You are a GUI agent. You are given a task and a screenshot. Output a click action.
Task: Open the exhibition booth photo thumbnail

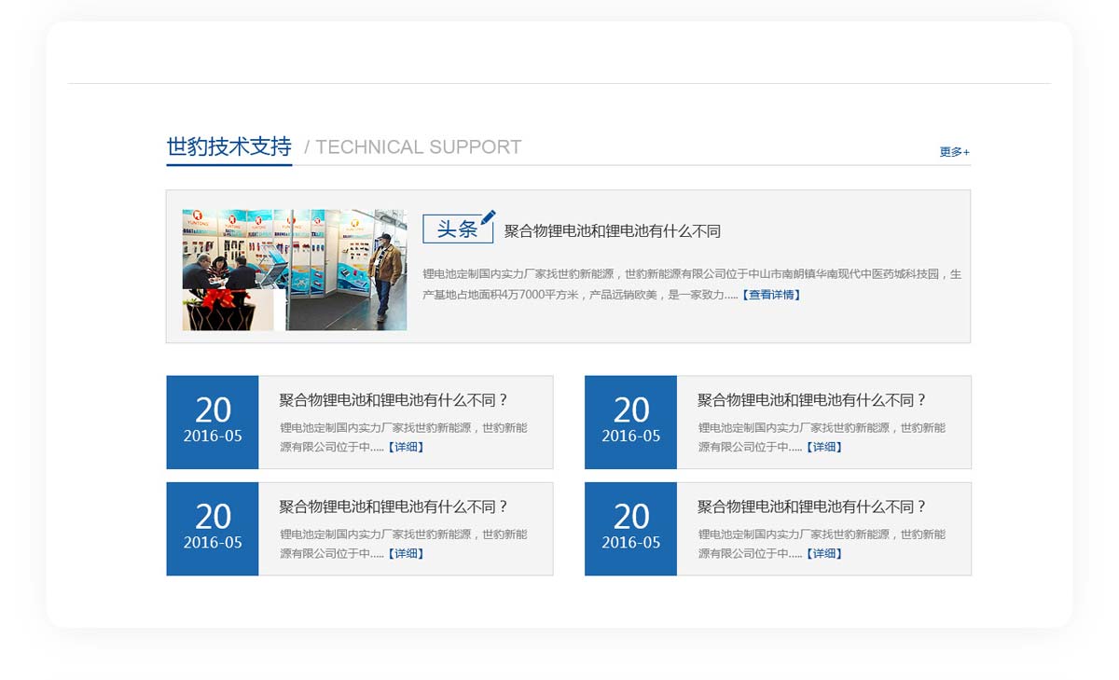point(295,270)
